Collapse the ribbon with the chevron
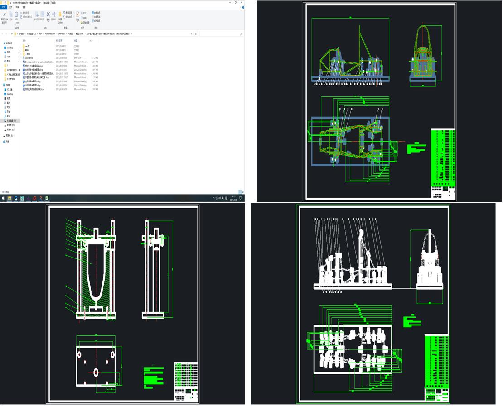 coord(240,7)
